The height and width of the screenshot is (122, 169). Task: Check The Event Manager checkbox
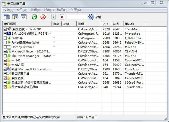click(5, 56)
